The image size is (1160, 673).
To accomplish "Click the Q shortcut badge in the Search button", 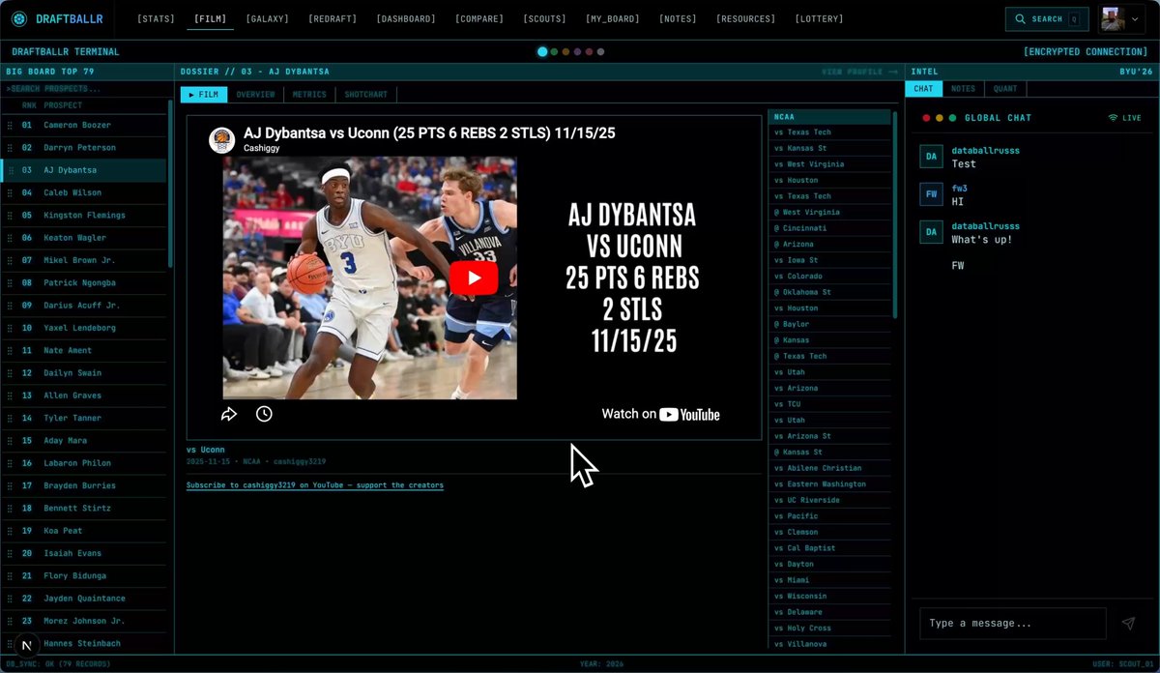I will pos(1074,18).
